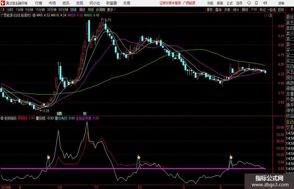Open the 资讯 menu
The image size is (294, 189).
(66, 3)
